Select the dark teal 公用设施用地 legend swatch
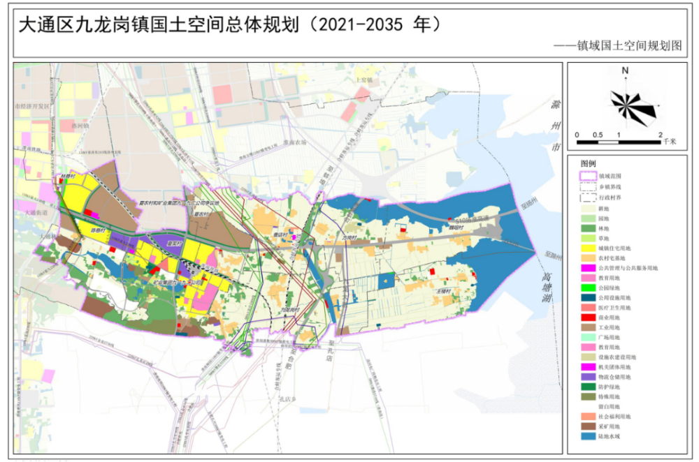Viewport: 699px width, 462px height. (x=586, y=297)
